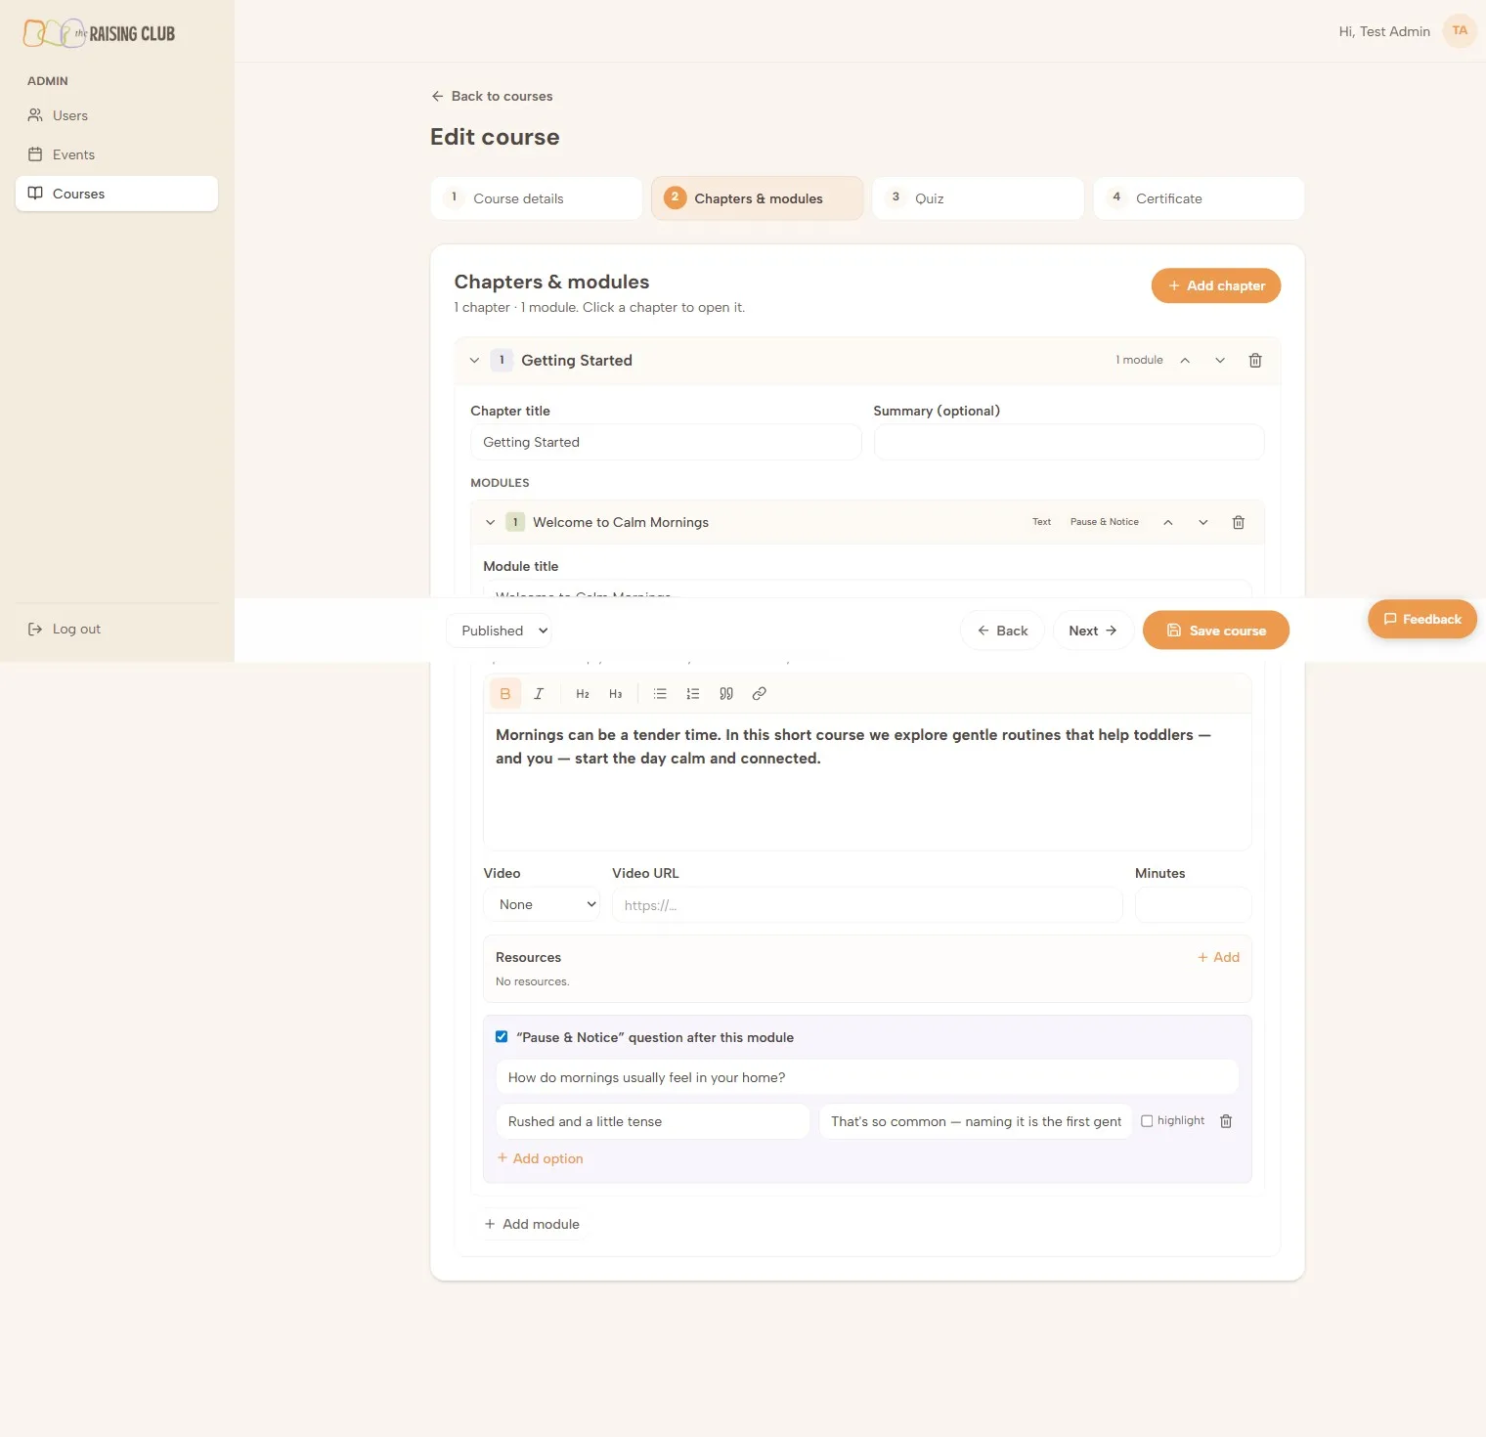The width and height of the screenshot is (1486, 1437).
Task: Move Getting Started chapter down
Action: pos(1220,361)
